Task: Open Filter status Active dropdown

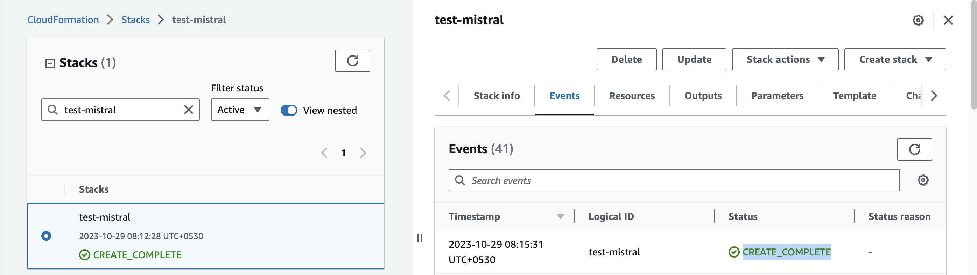Action: pos(240,110)
